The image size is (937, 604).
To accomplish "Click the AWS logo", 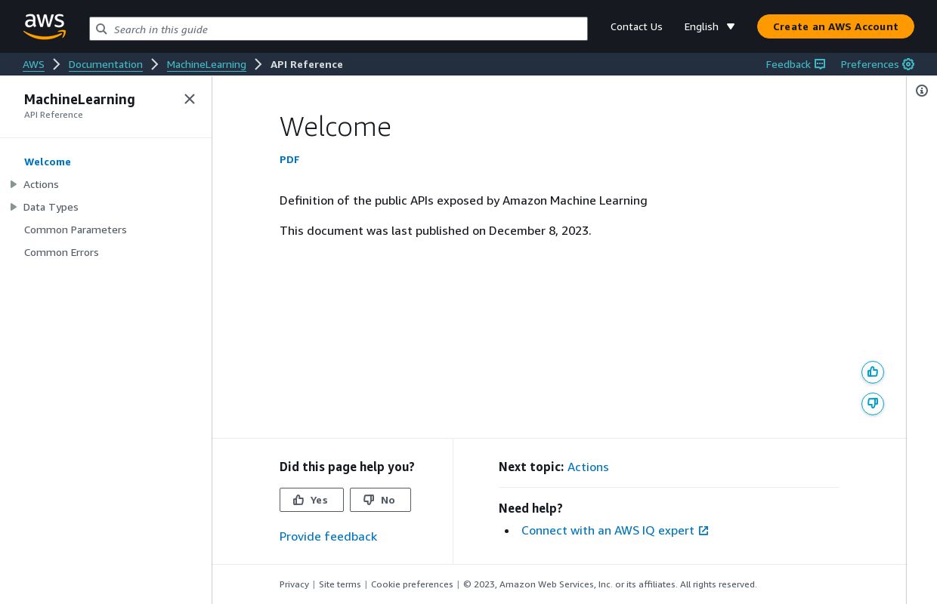I will [45, 26].
